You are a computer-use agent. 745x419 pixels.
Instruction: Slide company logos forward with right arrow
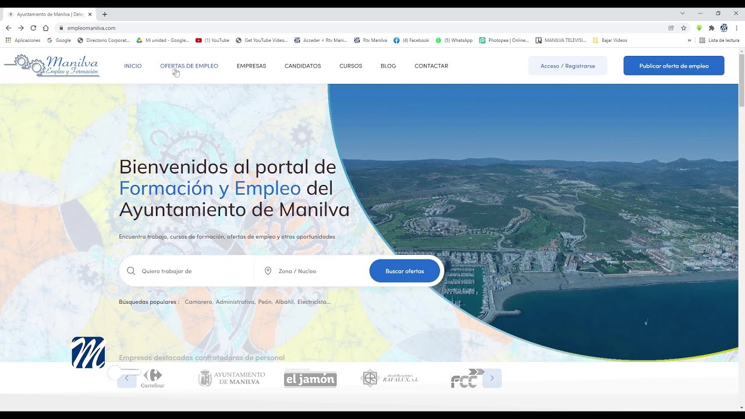[492, 378]
